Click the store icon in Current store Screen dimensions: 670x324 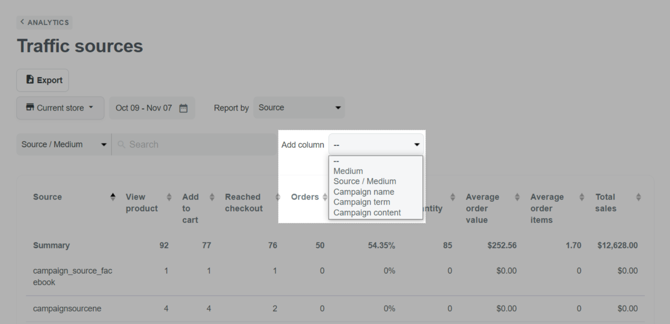click(x=30, y=107)
